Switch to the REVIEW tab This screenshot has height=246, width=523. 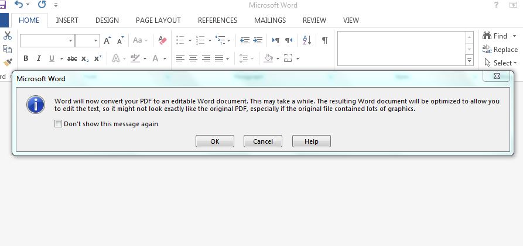tap(315, 20)
